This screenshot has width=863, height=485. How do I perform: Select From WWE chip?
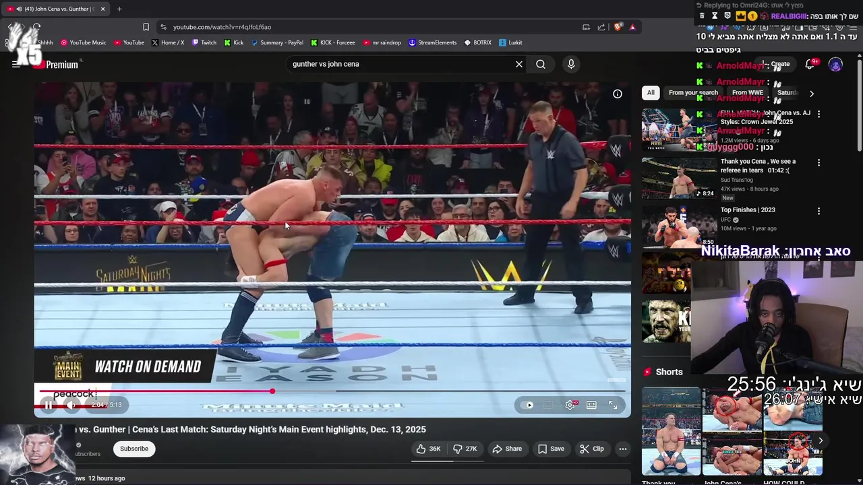pyautogui.click(x=748, y=93)
